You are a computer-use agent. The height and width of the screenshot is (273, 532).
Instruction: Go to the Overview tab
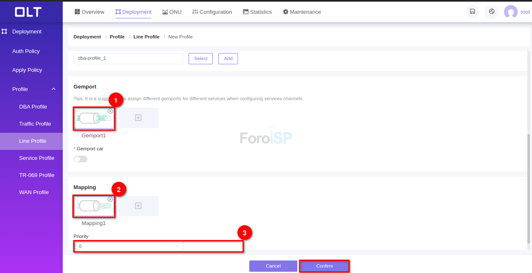point(90,12)
